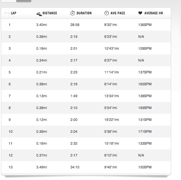Click the N/A heart rate in lap 2
Image resolution: width=181 pixels, height=180 pixels.
click(x=141, y=37)
